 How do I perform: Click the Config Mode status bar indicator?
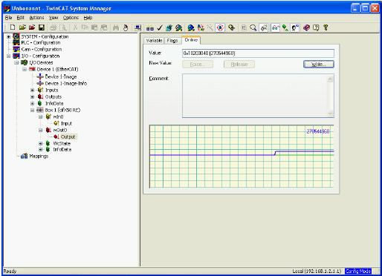coord(358,272)
